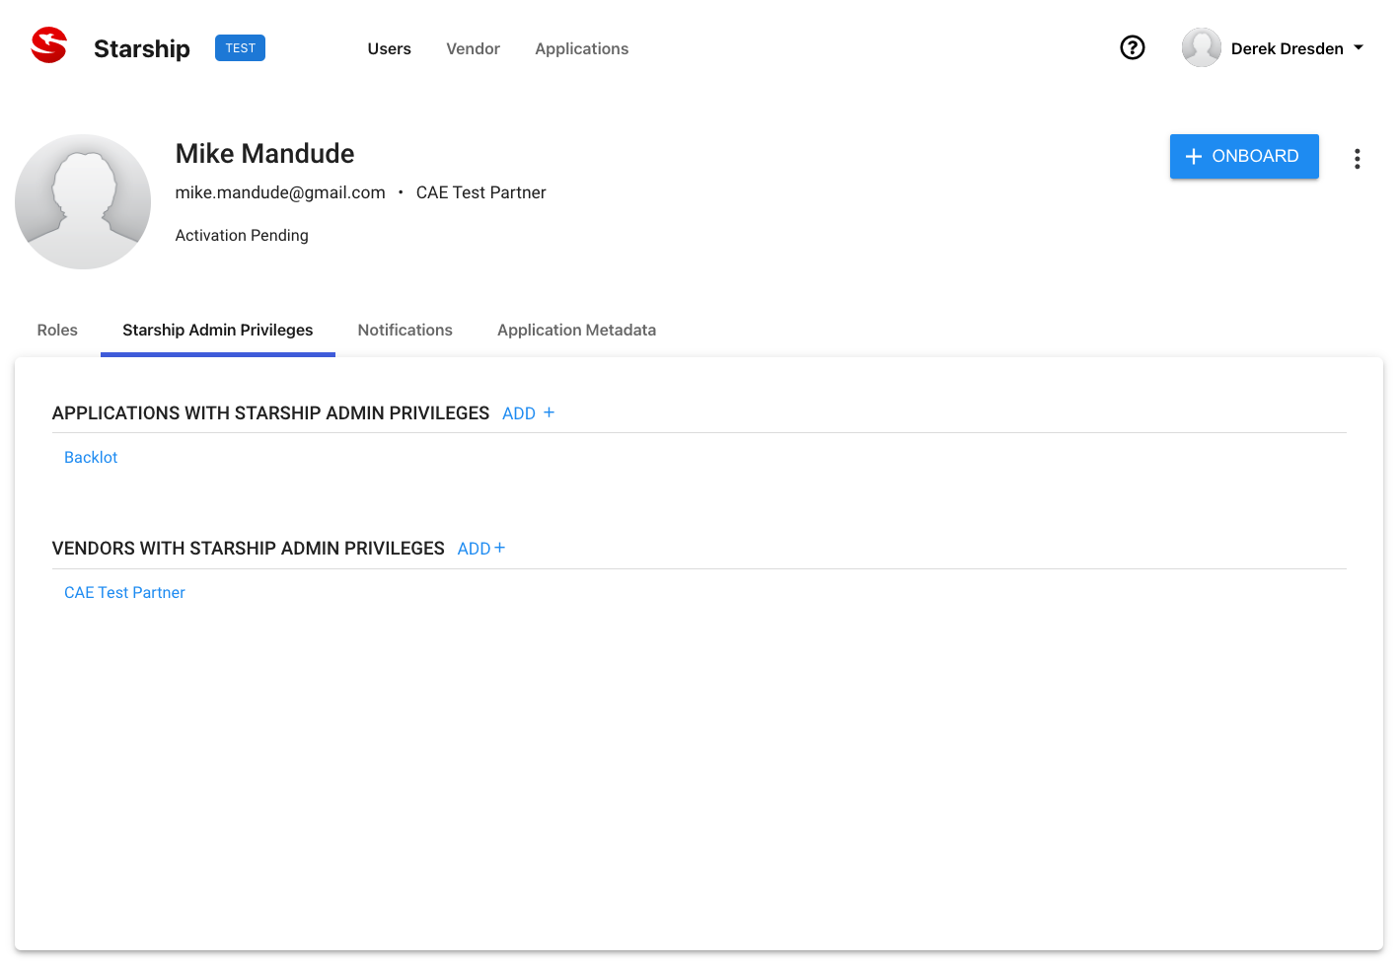Click the Starship title text

141,48
